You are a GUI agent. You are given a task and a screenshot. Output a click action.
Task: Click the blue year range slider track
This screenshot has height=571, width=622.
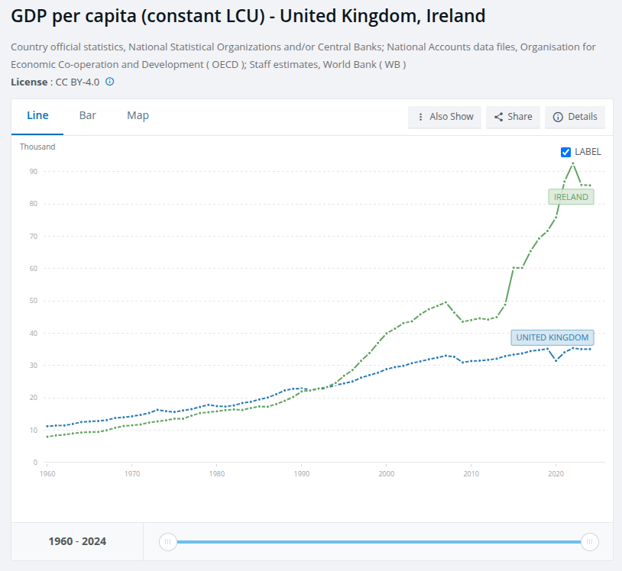click(x=379, y=542)
